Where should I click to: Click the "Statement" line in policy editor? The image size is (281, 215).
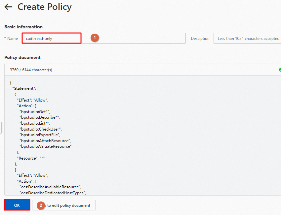(x=26, y=88)
